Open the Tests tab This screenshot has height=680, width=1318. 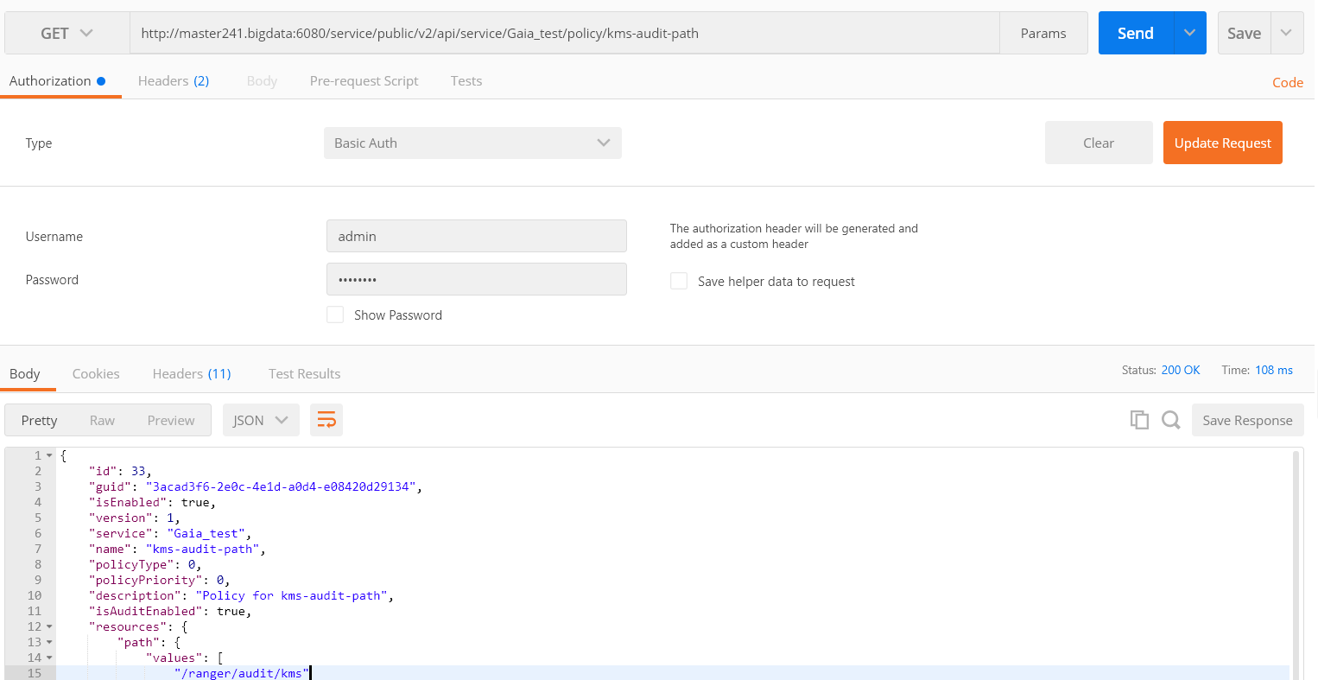click(466, 80)
